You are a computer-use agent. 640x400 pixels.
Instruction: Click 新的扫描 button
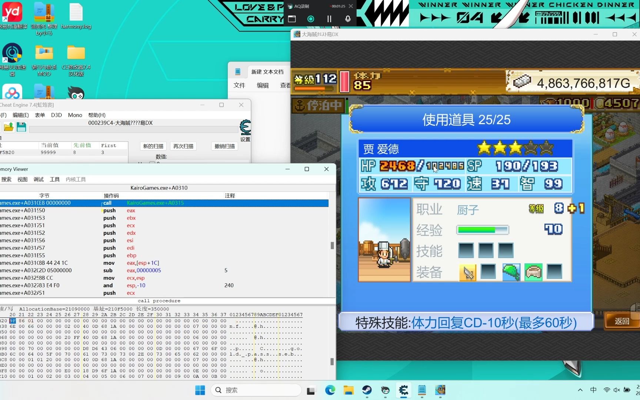[153, 146]
